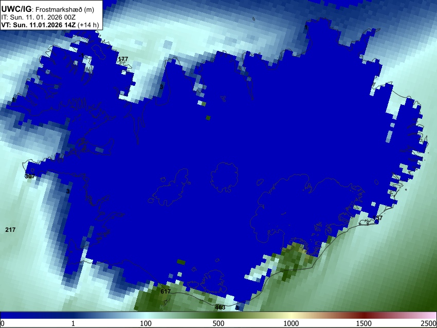437x328 pixels.
Task: Select the 463 value label on the map
Action: [220, 307]
